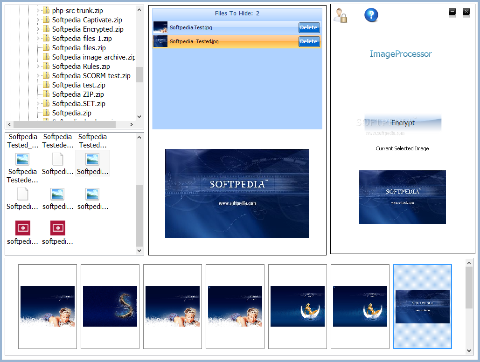Click Files To Hide: 2 header

(x=237, y=13)
